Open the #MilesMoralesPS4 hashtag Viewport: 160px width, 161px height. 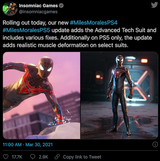click(94, 23)
